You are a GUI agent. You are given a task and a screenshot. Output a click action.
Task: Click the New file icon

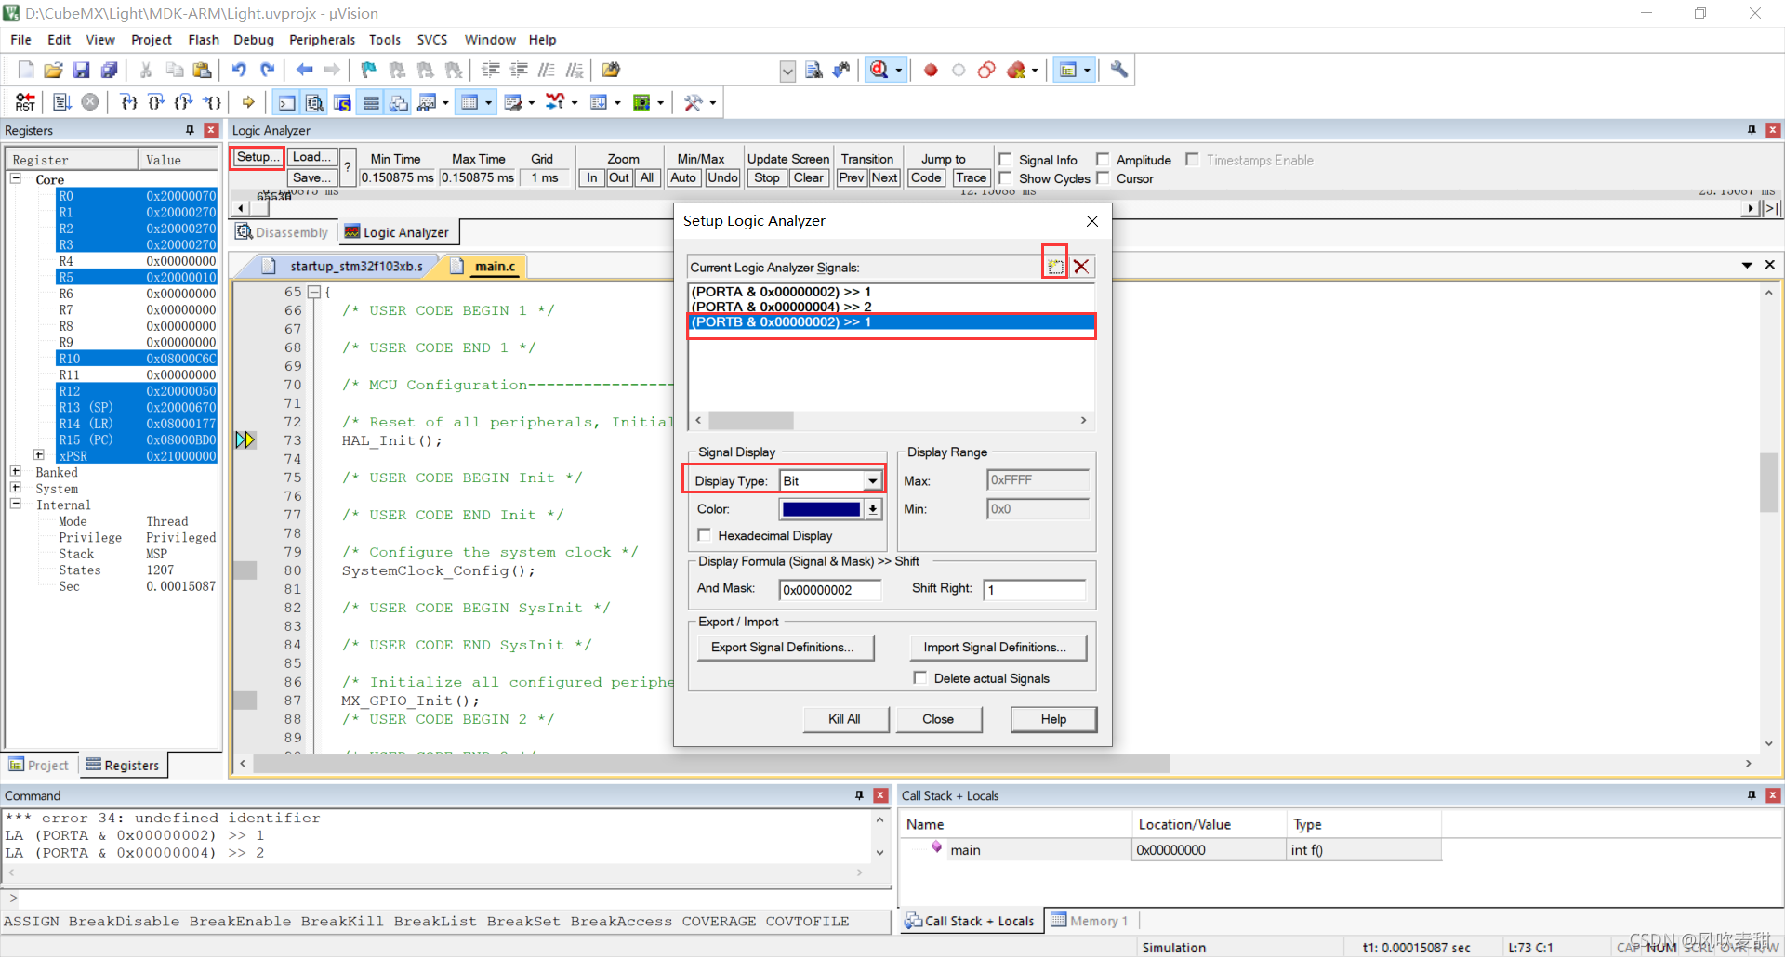click(x=26, y=70)
